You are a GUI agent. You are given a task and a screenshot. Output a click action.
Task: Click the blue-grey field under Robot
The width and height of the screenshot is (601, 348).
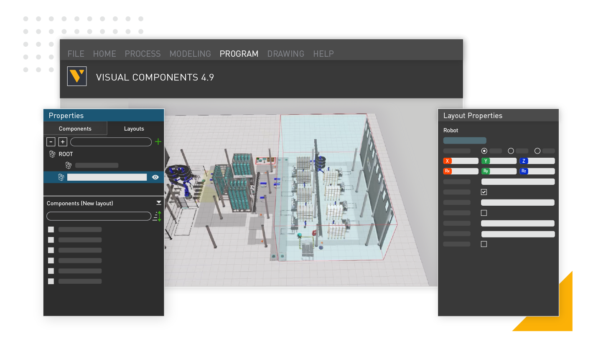465,141
